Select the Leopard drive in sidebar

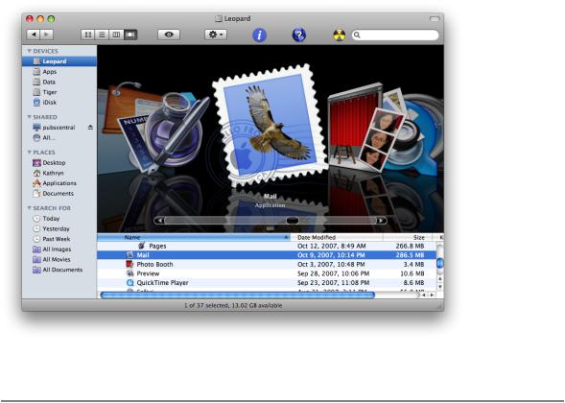coord(59,61)
